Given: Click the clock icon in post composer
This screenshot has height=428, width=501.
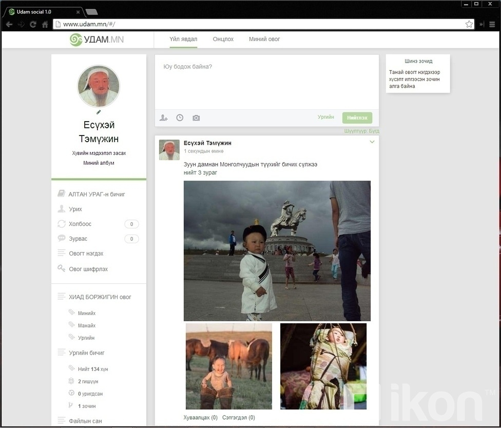Looking at the screenshot, I should tap(180, 118).
